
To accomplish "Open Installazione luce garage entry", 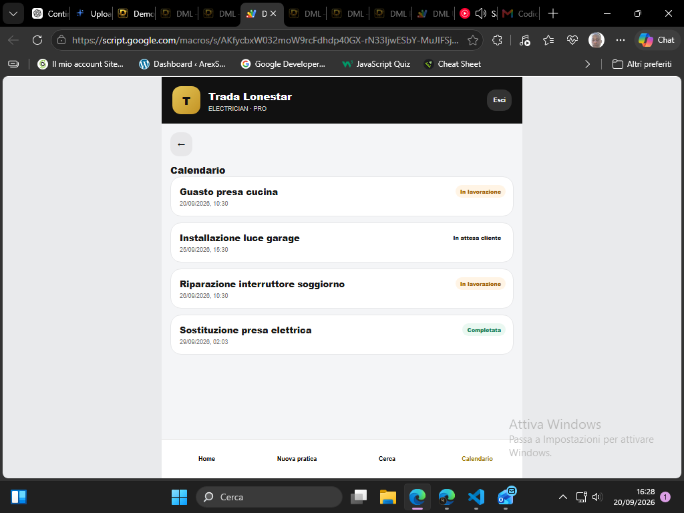I will (341, 242).
